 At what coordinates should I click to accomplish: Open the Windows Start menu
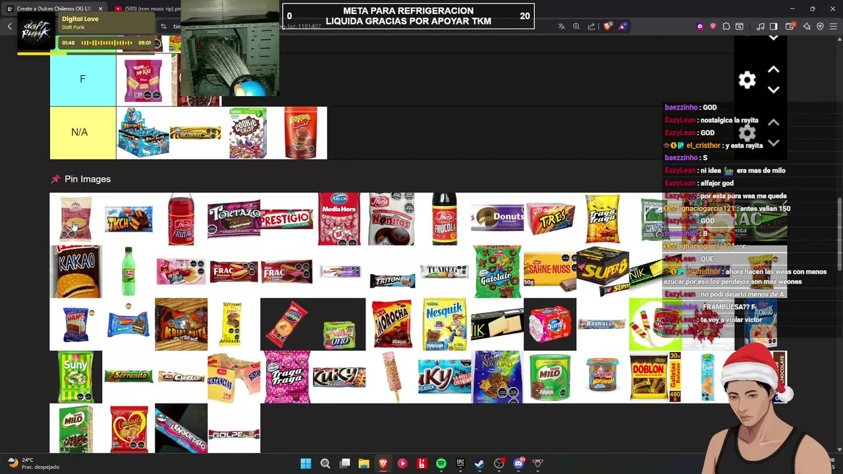(x=306, y=463)
